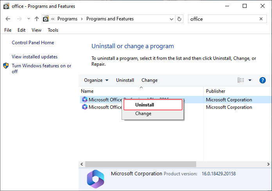The width and height of the screenshot is (272, 191).
Task: Open View installed updates link
Action: 34,57
